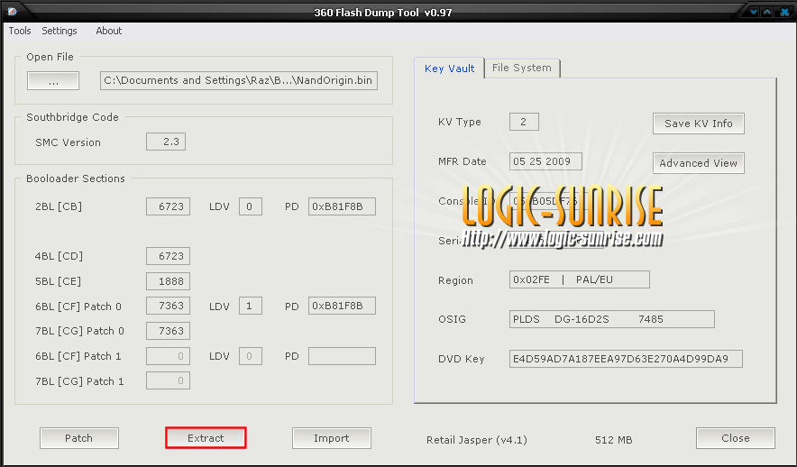
Task: Open the Settings menu
Action: [x=60, y=31]
